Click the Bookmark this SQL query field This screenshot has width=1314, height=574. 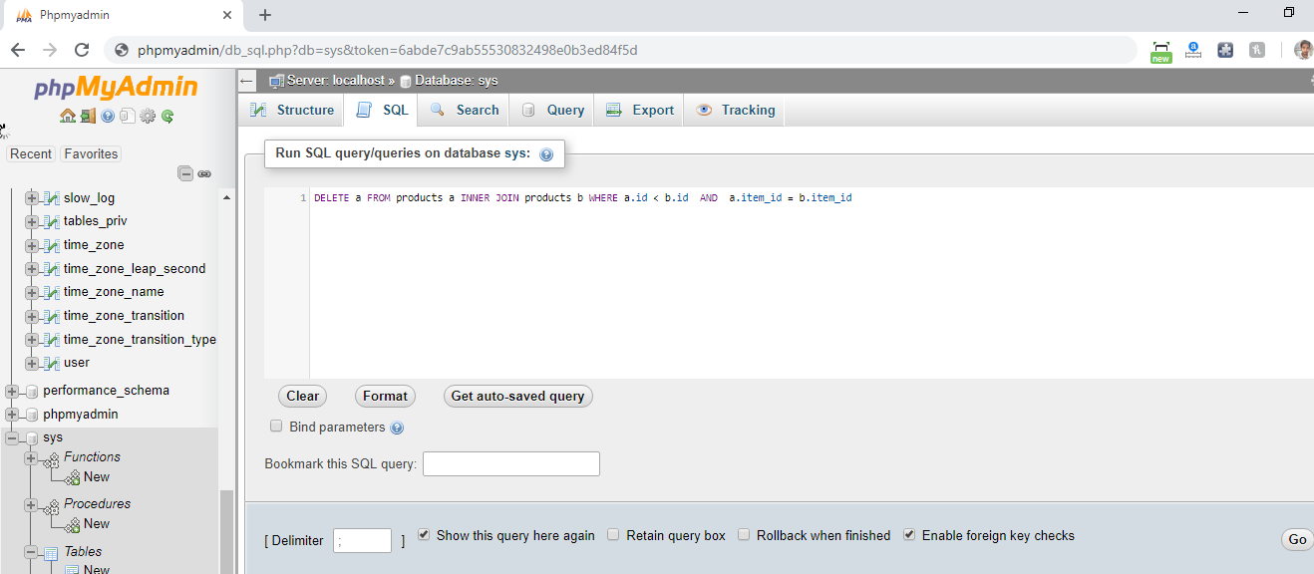tap(511, 463)
